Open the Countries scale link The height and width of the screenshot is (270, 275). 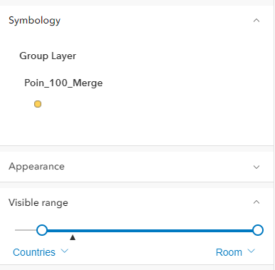tap(34, 252)
